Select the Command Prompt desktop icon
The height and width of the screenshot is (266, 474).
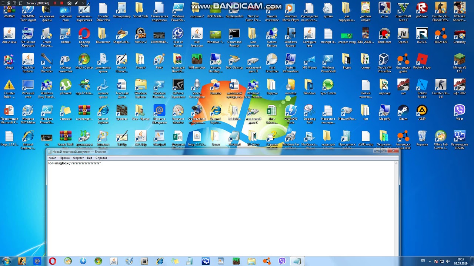[x=234, y=37]
